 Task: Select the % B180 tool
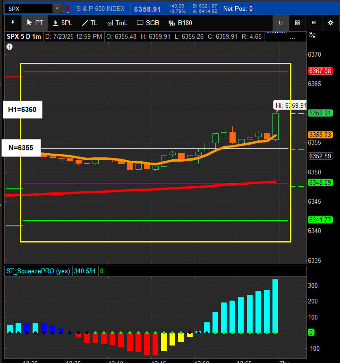pos(180,23)
